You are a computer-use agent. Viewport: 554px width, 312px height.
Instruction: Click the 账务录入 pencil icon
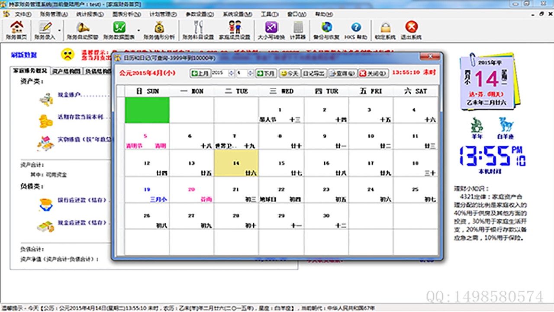(45, 30)
